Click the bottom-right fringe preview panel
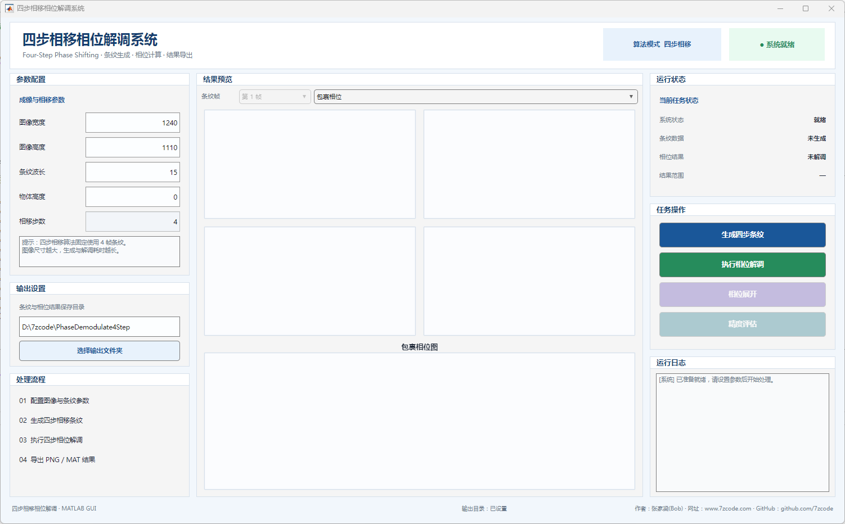This screenshot has width=845, height=524. point(529,281)
